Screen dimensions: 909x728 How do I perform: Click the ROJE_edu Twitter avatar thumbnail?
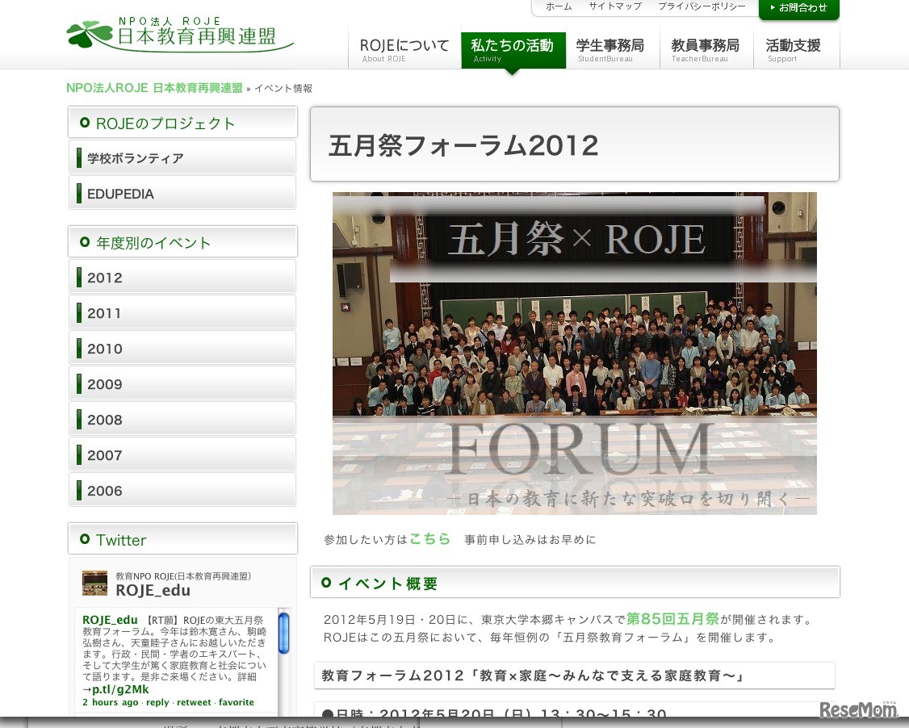coord(94,583)
